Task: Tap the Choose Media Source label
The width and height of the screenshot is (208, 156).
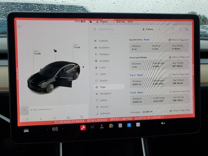Action: coord(42,110)
